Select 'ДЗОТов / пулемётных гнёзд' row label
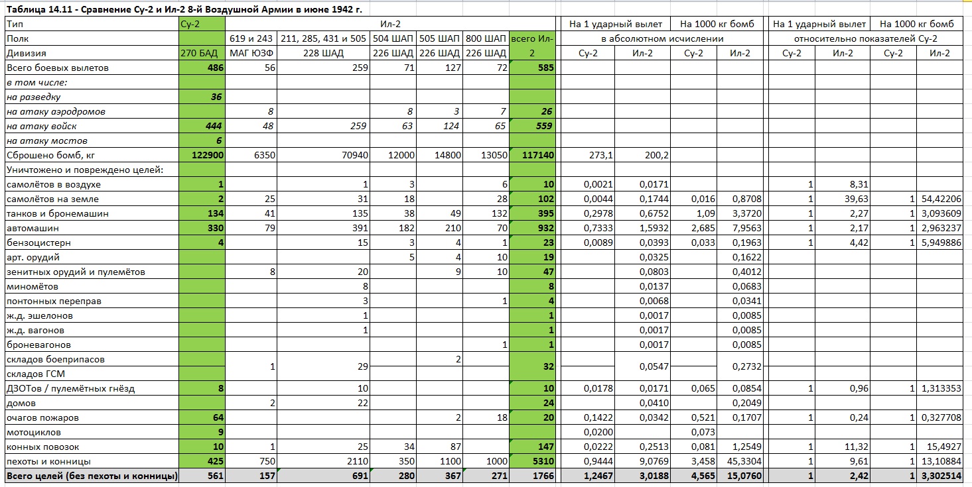972x487 pixels. point(92,388)
